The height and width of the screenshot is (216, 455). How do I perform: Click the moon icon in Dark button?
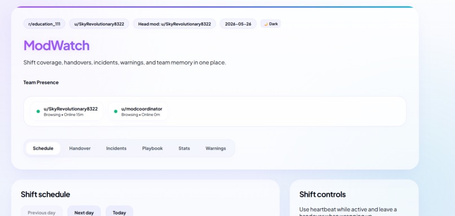(x=266, y=24)
